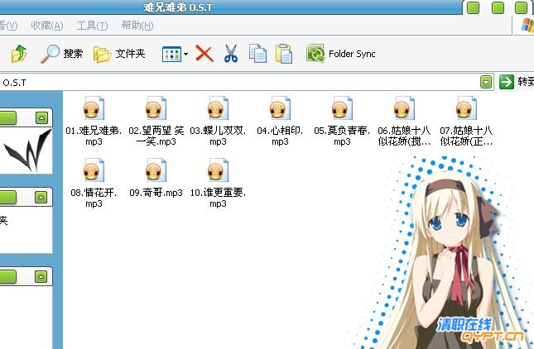The image size is (534, 349).
Task: Select file icon 07.姑娘十八似花娇(正…
Action: tap(466, 108)
